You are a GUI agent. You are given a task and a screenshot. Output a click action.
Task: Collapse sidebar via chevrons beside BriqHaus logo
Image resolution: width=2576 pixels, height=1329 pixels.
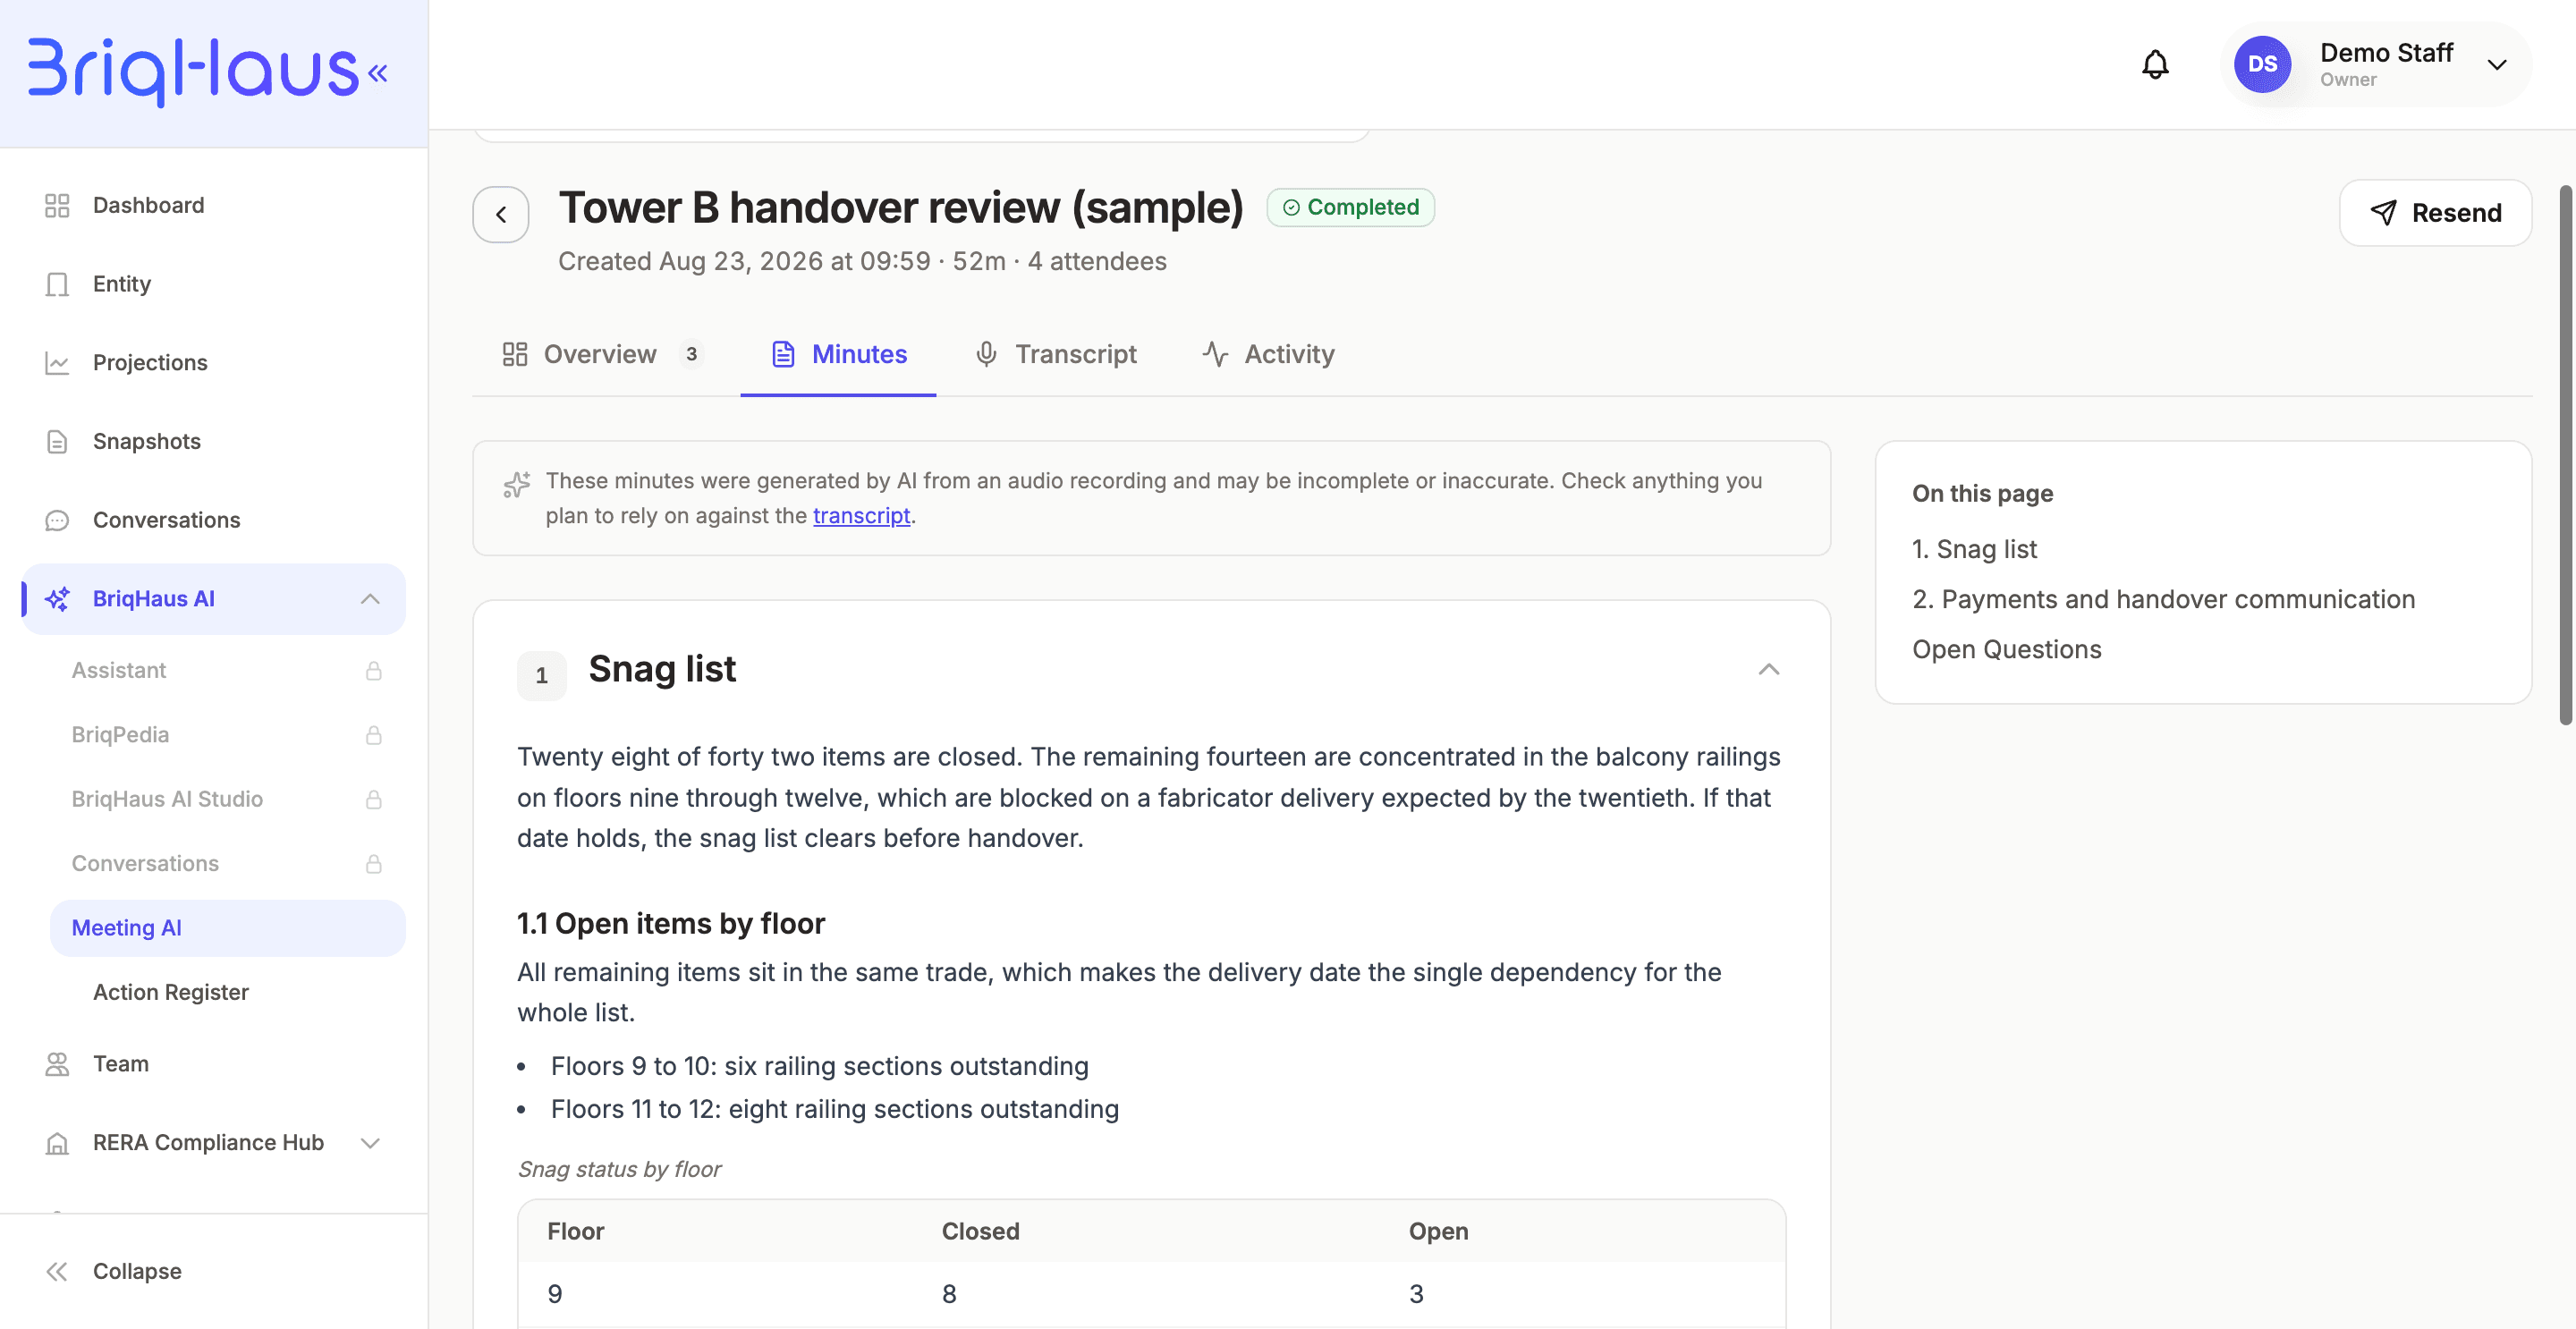[x=378, y=72]
